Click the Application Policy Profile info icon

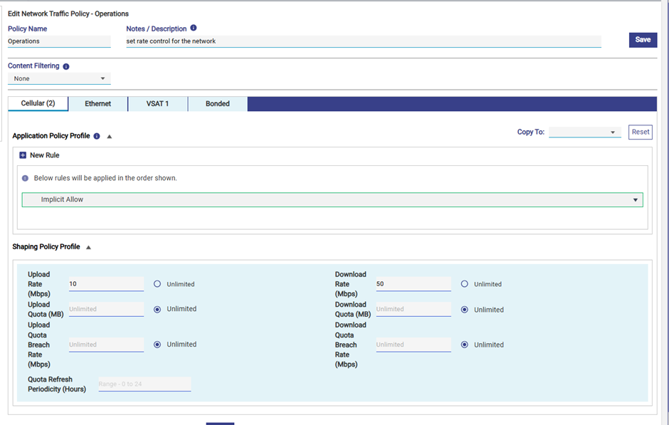[x=97, y=136]
